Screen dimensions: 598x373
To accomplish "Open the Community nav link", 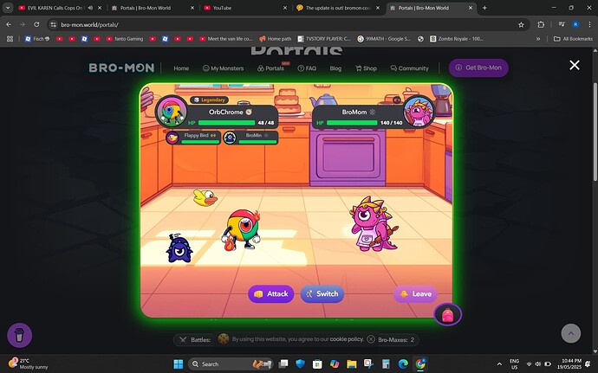I will point(409,68).
